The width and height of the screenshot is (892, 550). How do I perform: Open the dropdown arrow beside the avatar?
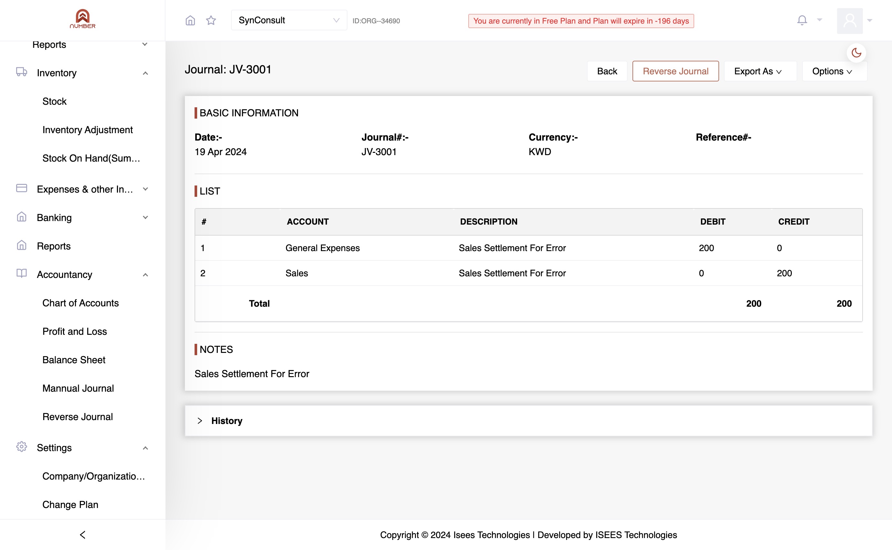[x=869, y=20]
